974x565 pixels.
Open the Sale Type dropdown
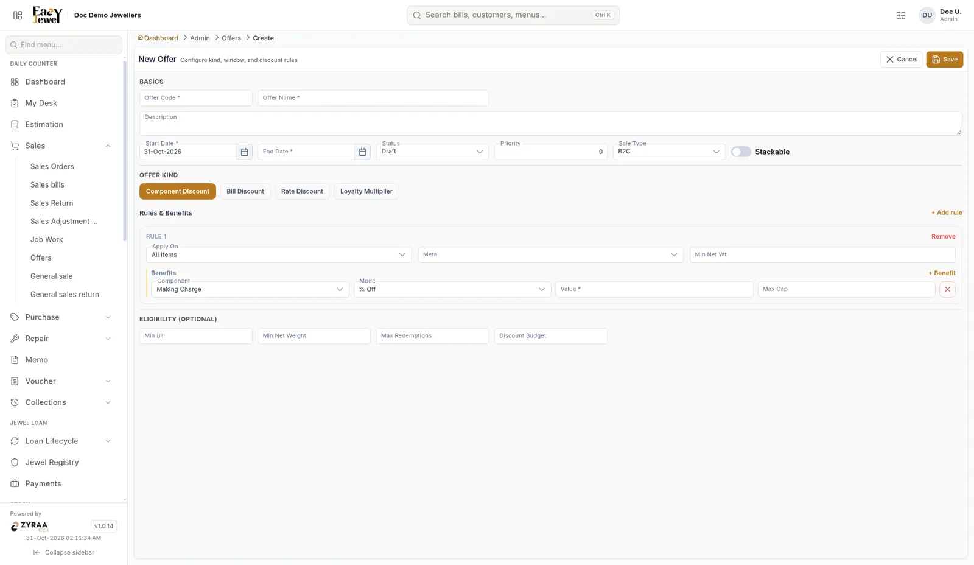click(669, 152)
